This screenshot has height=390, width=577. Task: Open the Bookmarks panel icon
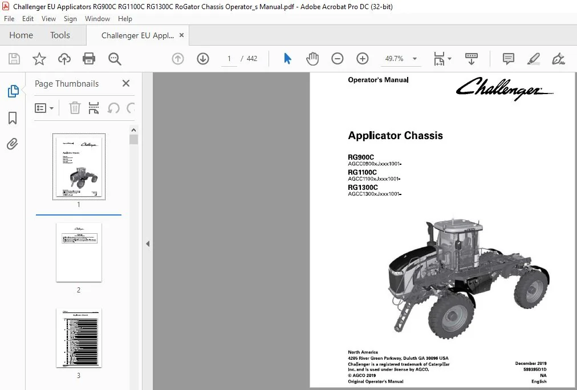tap(13, 117)
